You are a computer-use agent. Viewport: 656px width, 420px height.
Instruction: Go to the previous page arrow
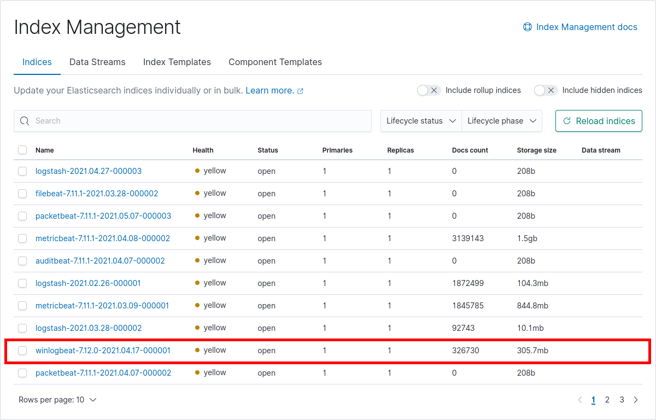point(580,400)
